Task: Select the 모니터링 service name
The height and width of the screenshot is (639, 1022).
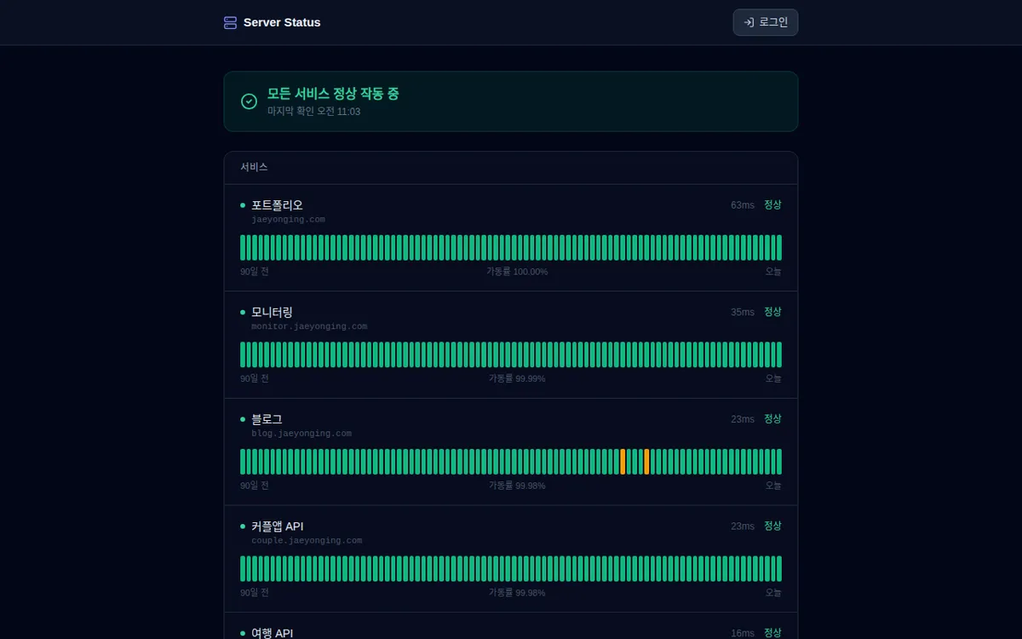Action: [x=272, y=313]
